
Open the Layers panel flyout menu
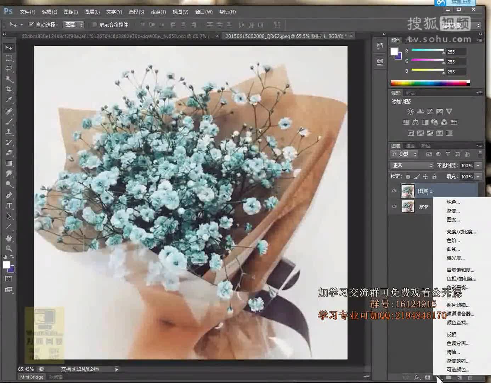[479, 145]
